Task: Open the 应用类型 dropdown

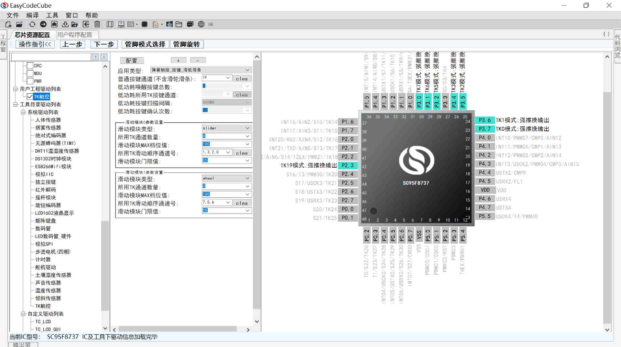Action: click(201, 70)
